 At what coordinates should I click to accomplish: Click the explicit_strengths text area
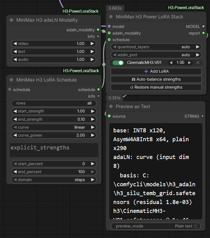point(54,150)
